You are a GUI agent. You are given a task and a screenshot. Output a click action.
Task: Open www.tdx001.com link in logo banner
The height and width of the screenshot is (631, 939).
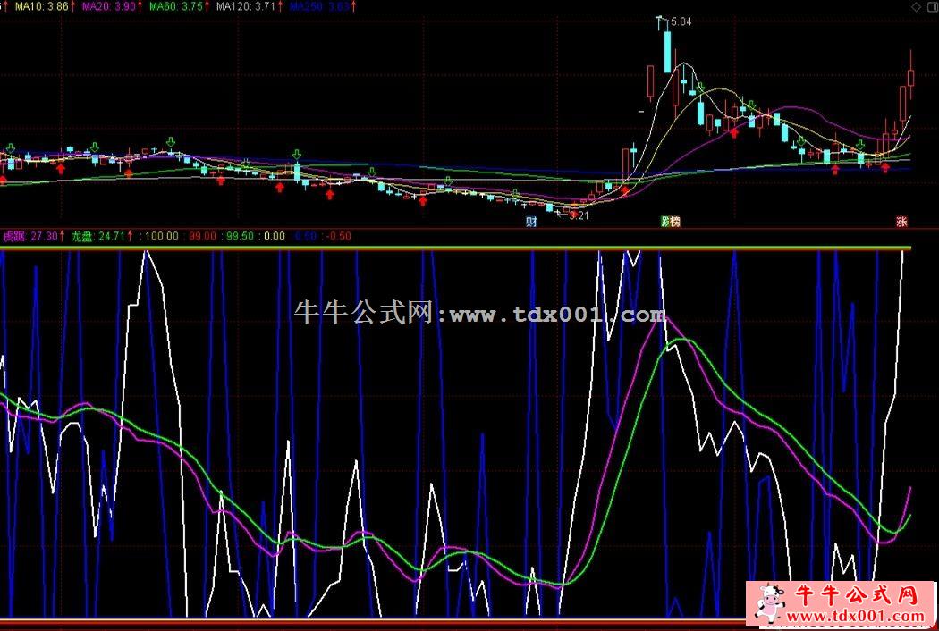856,616
